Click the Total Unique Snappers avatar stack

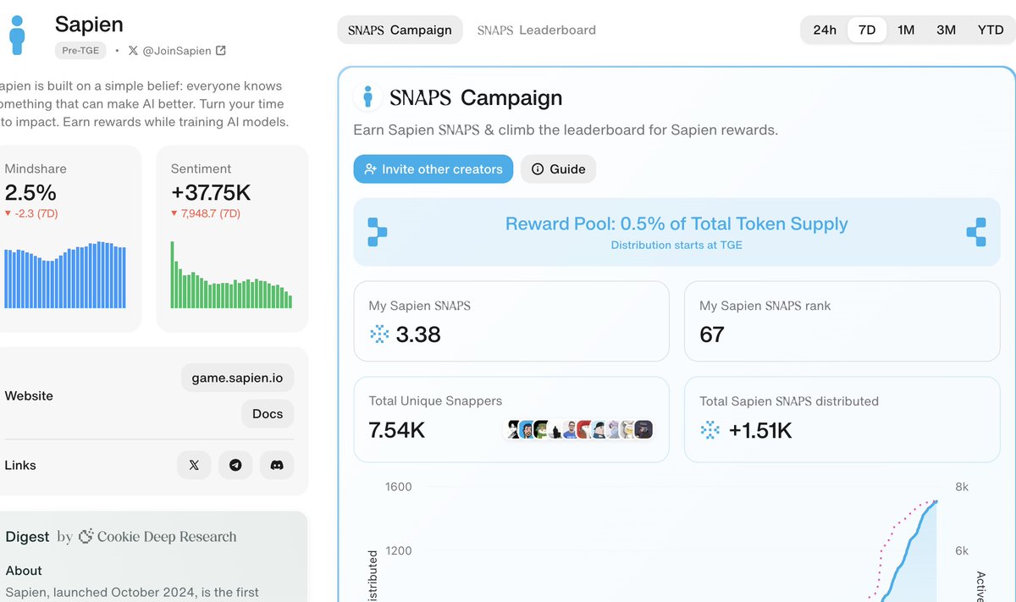coord(579,429)
